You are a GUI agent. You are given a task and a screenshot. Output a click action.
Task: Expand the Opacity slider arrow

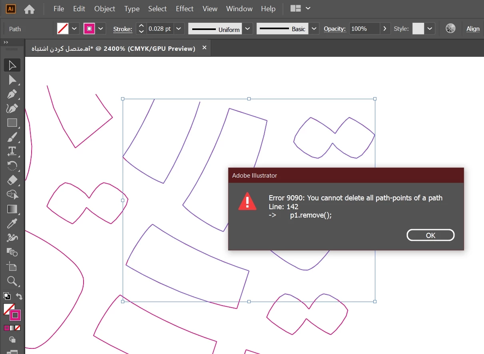pyautogui.click(x=385, y=28)
